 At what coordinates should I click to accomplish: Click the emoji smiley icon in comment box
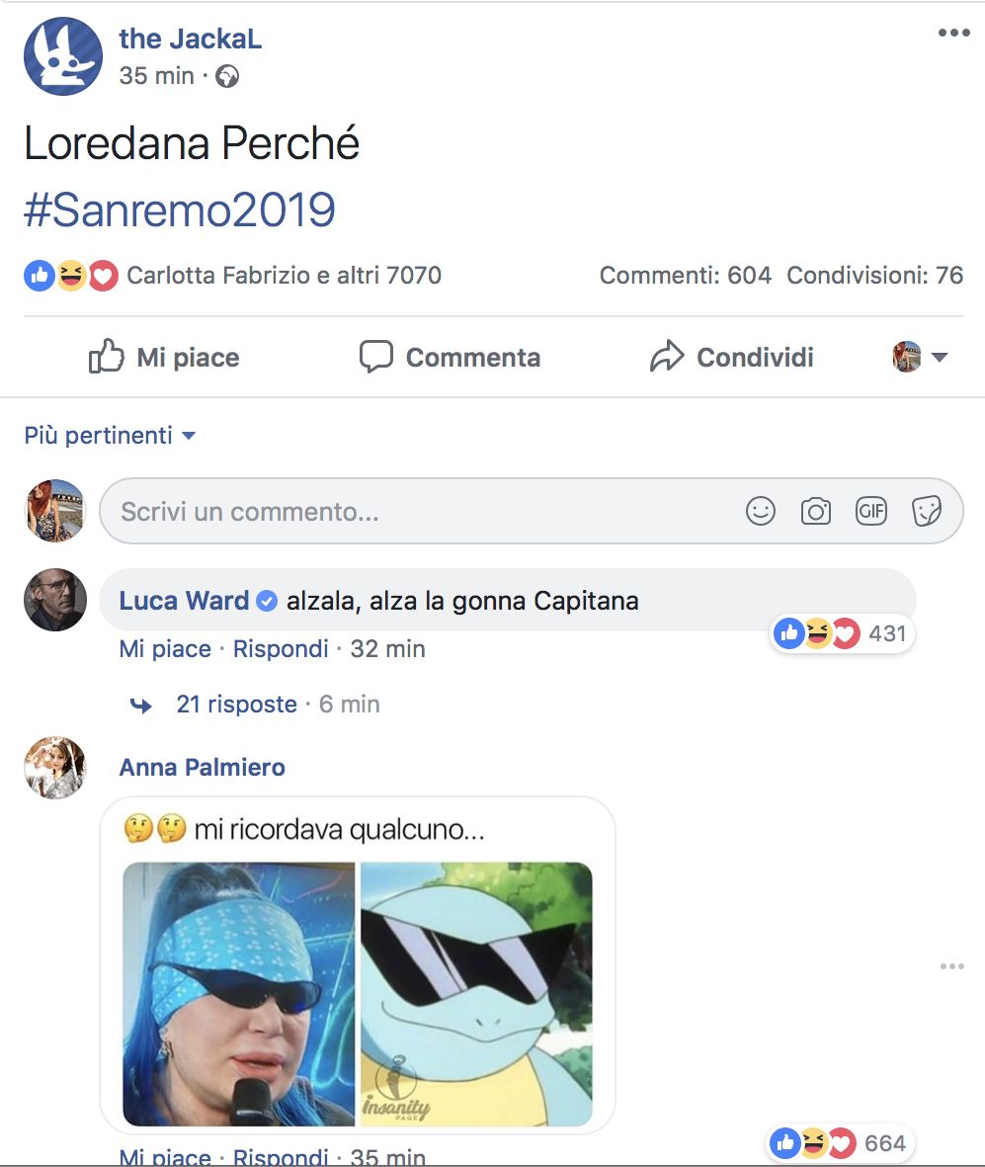click(761, 511)
